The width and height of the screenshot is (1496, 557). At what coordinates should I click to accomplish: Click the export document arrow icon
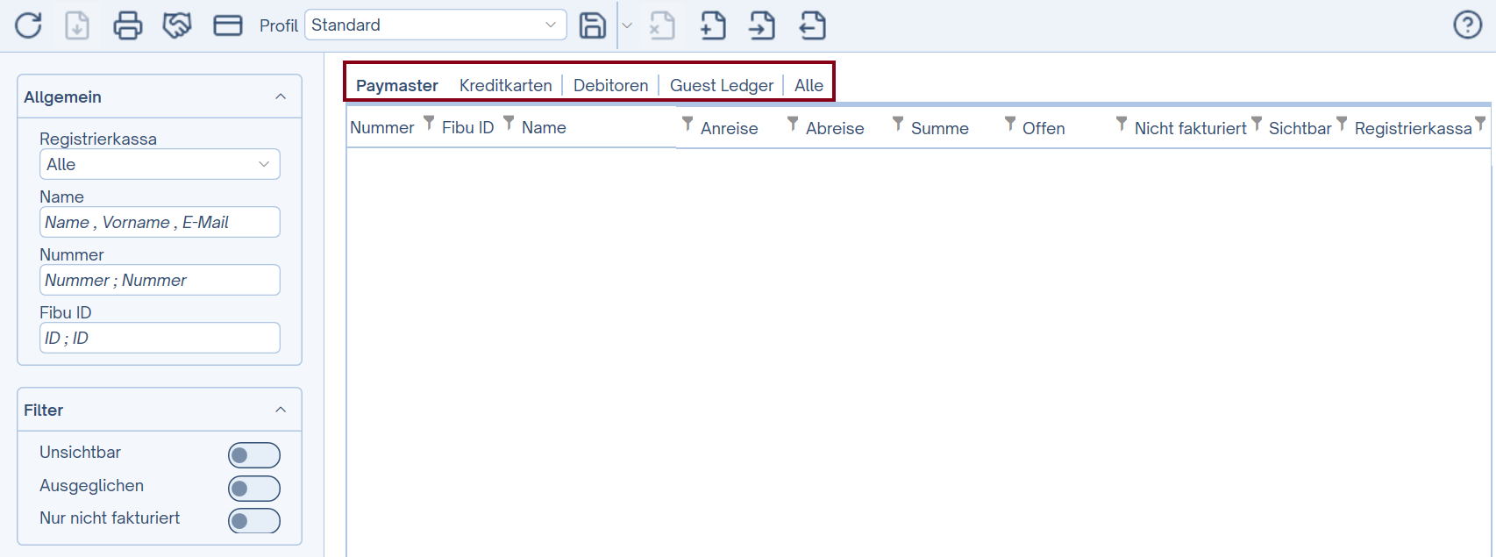point(813,25)
